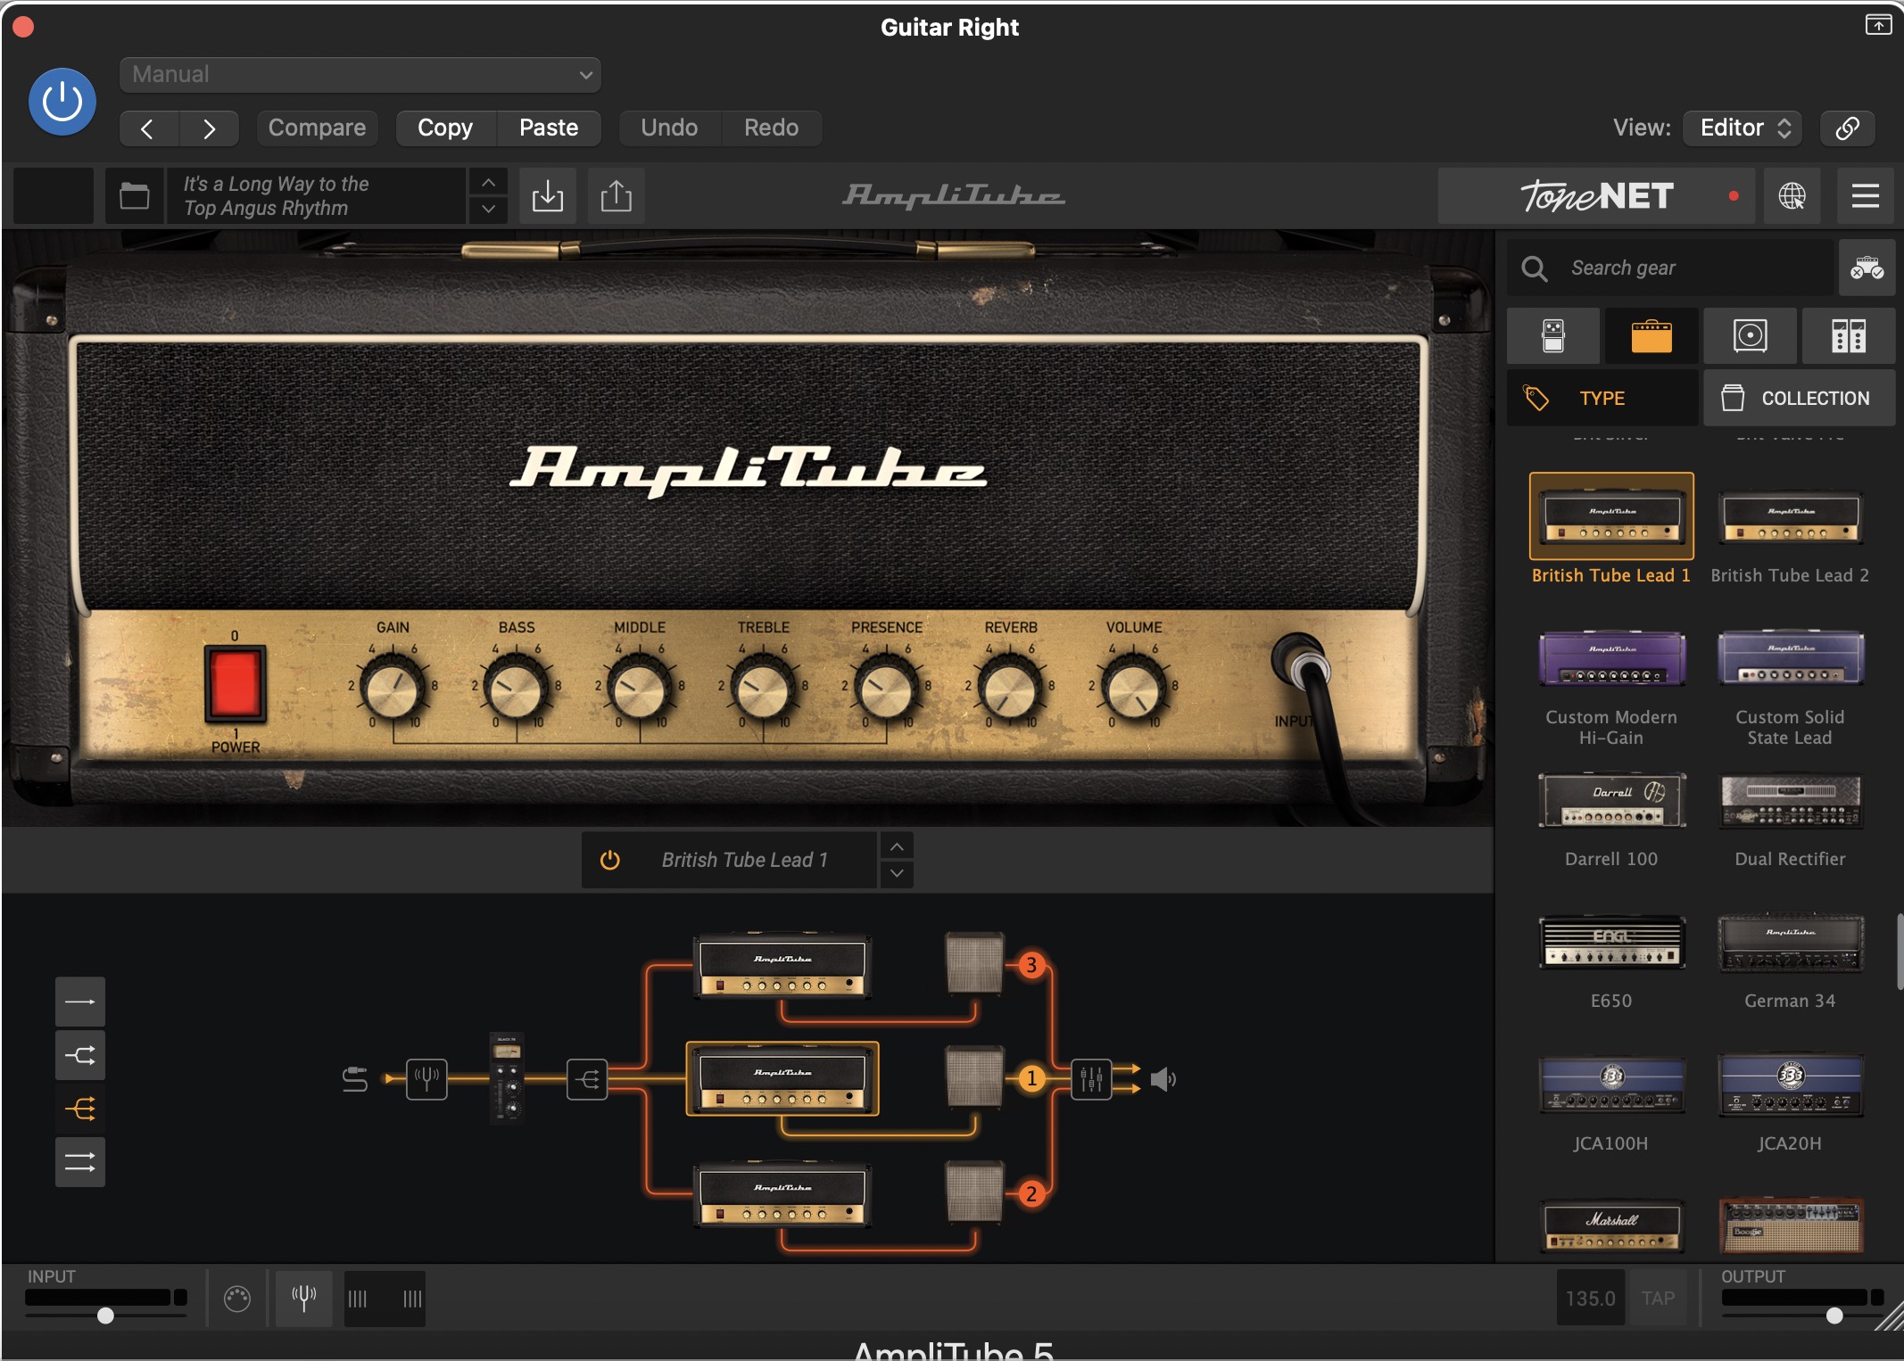Image resolution: width=1904 pixels, height=1361 pixels.
Task: Open the Manual preset dropdown
Action: [360, 75]
